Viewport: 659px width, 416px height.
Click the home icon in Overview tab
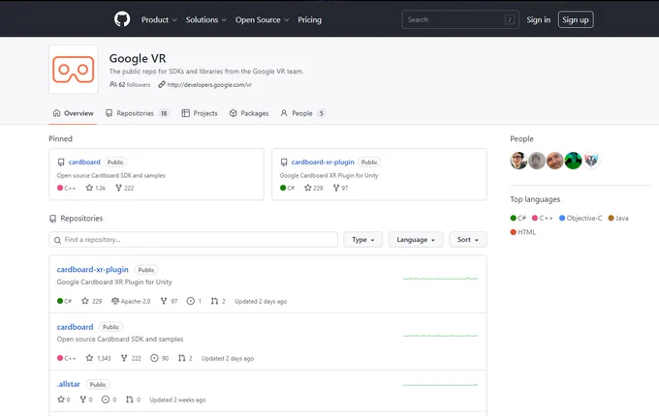pos(57,113)
